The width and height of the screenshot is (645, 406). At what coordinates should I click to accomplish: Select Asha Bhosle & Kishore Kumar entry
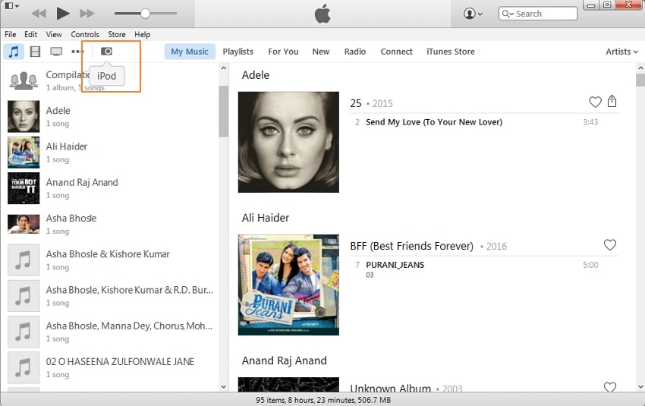pos(110,260)
